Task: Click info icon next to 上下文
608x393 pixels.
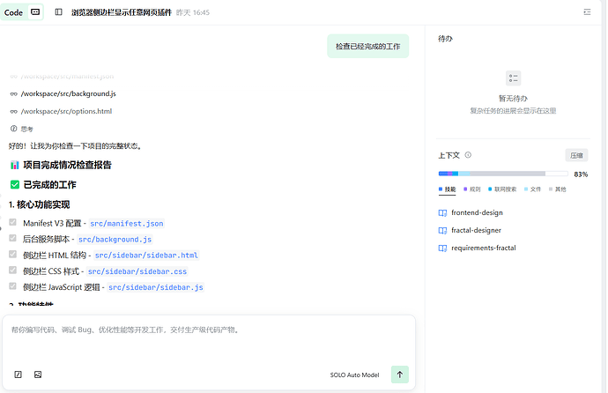Action: click(468, 155)
